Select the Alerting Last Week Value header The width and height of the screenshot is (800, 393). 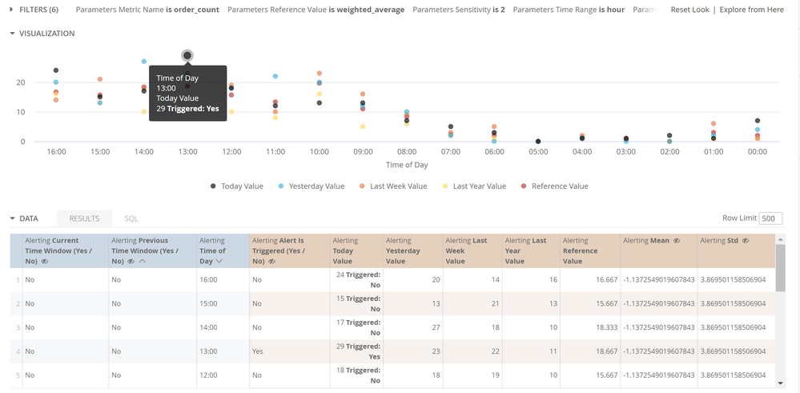[472, 251]
